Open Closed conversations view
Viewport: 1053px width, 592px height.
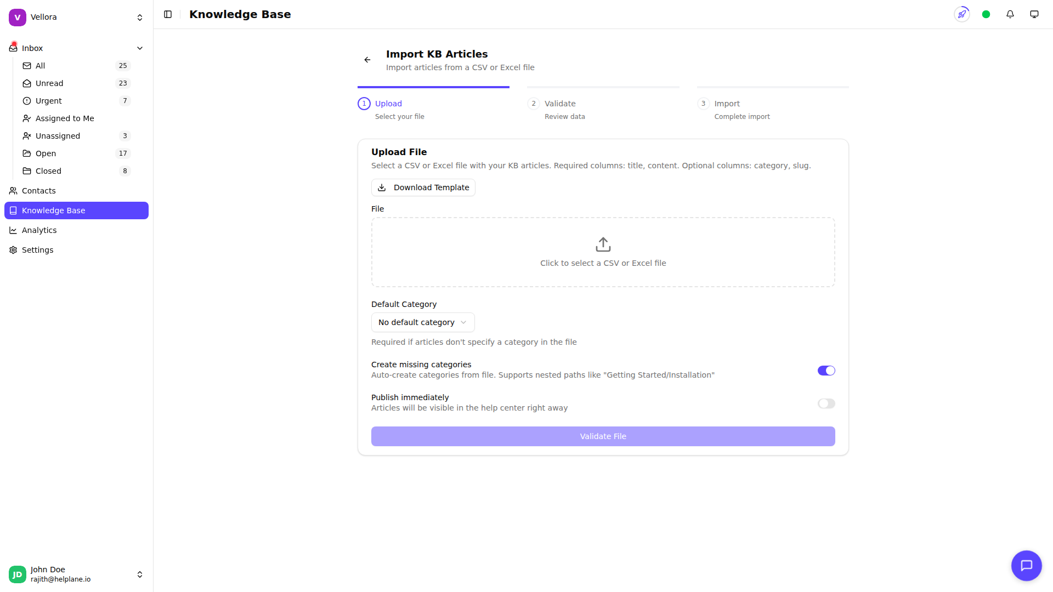click(76, 171)
